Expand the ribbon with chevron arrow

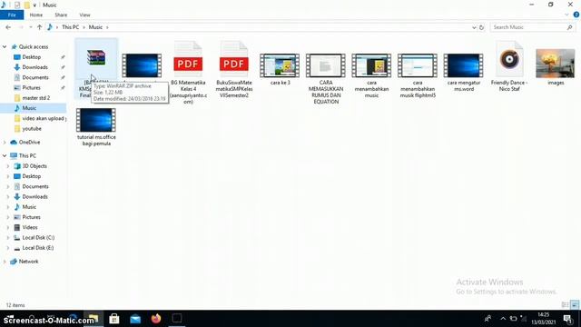coord(566,15)
